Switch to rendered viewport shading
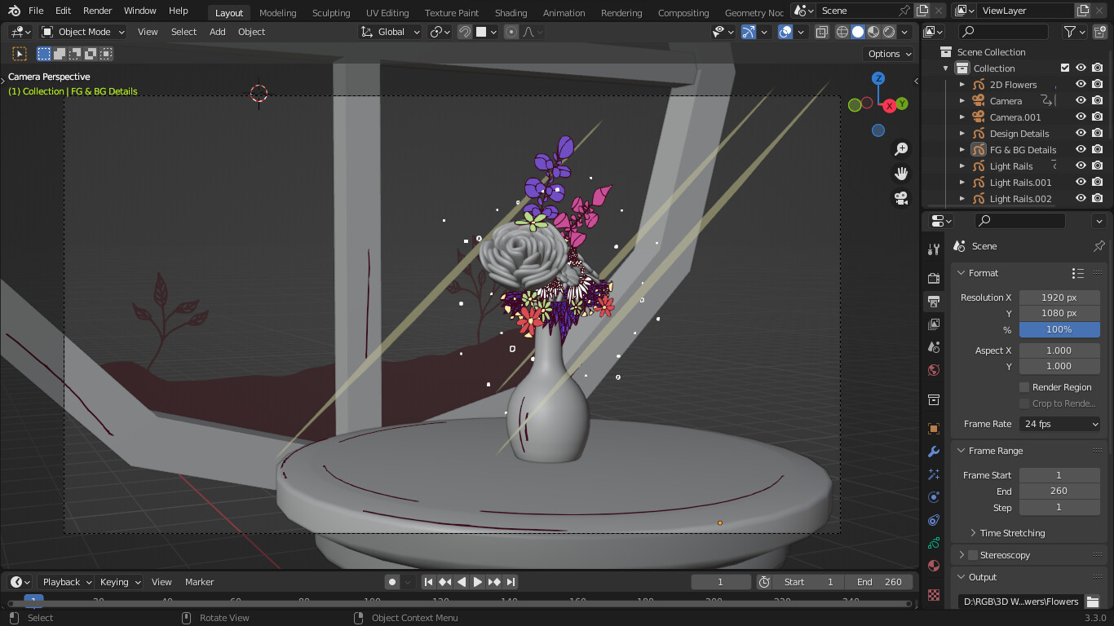Viewport: 1114px width, 626px height. click(x=889, y=32)
